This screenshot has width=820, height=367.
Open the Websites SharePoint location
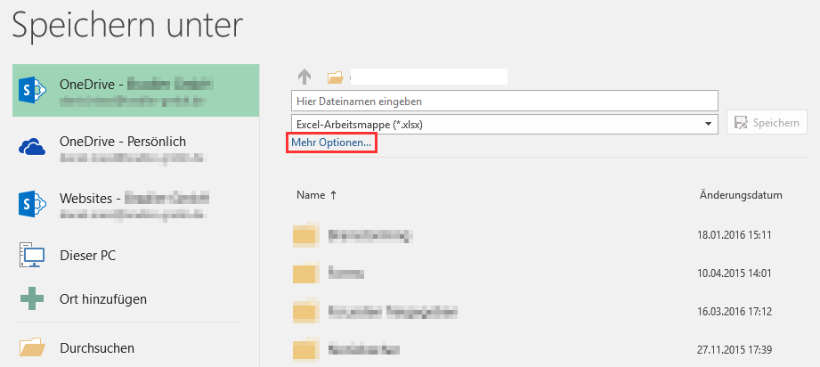point(135,205)
